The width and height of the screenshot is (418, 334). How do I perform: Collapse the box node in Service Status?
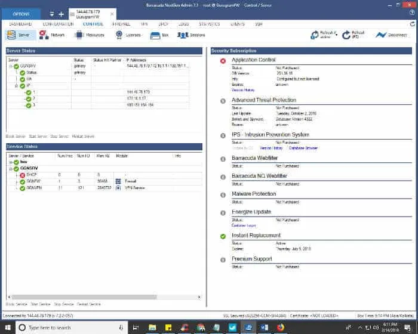(11, 162)
